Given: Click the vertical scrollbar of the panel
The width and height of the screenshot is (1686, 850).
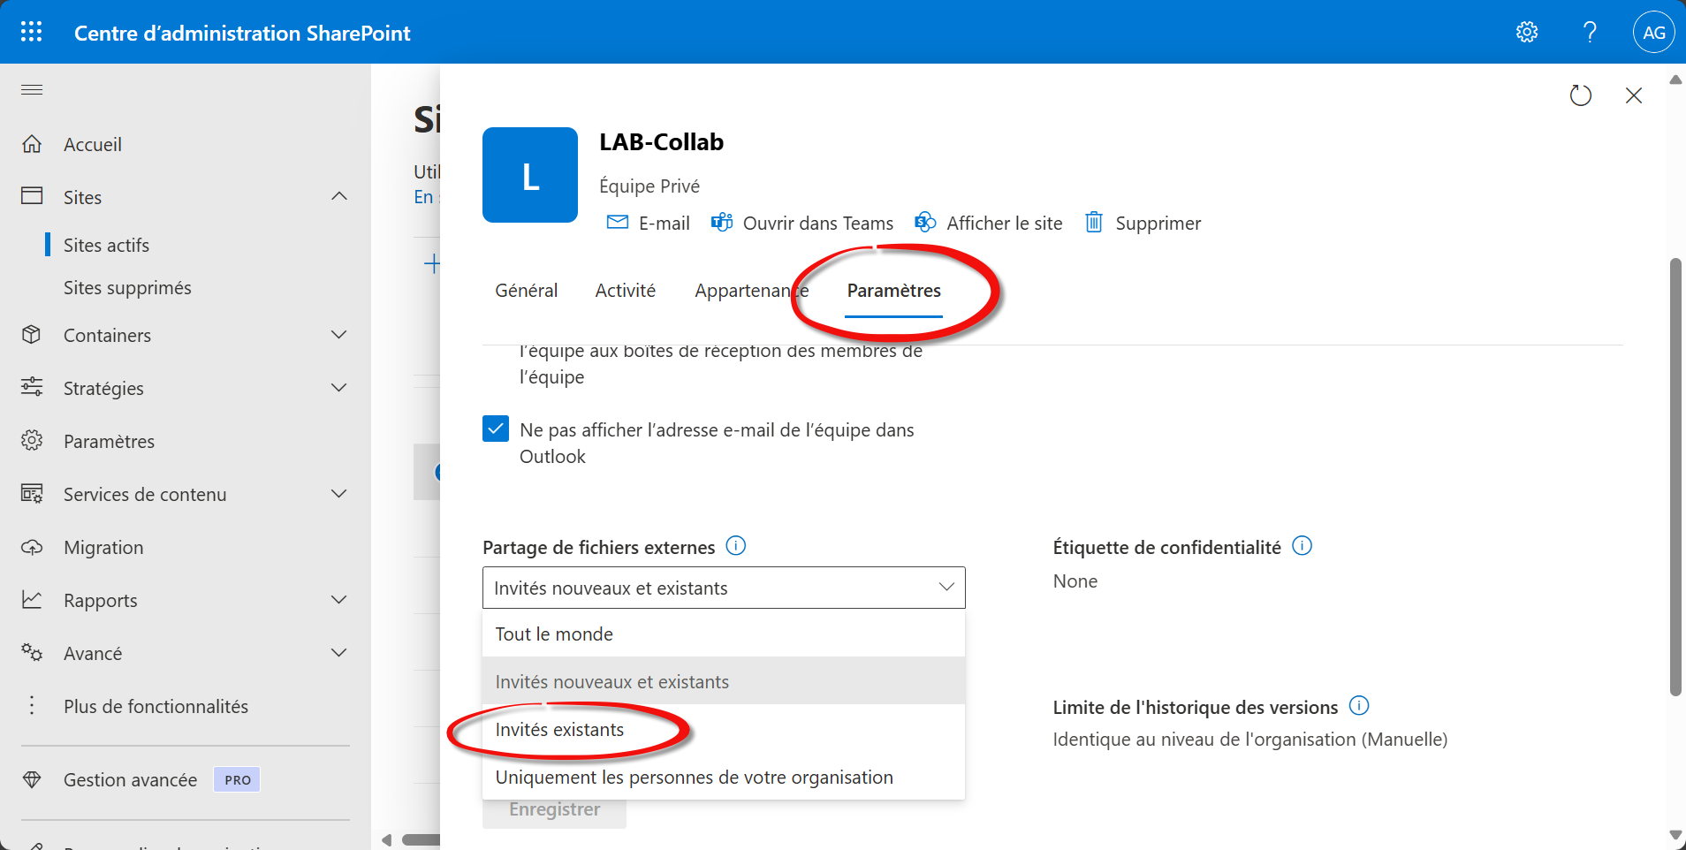Looking at the screenshot, I should click(x=1675, y=477).
